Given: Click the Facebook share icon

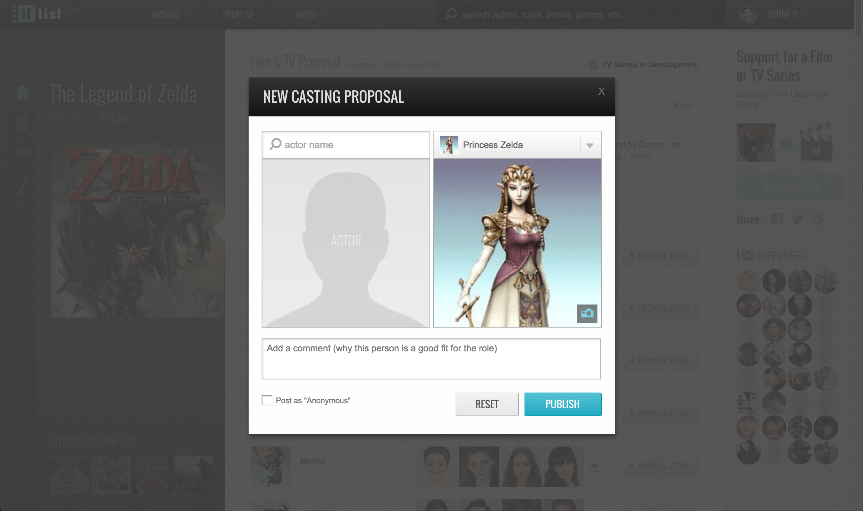Looking at the screenshot, I should 777,219.
